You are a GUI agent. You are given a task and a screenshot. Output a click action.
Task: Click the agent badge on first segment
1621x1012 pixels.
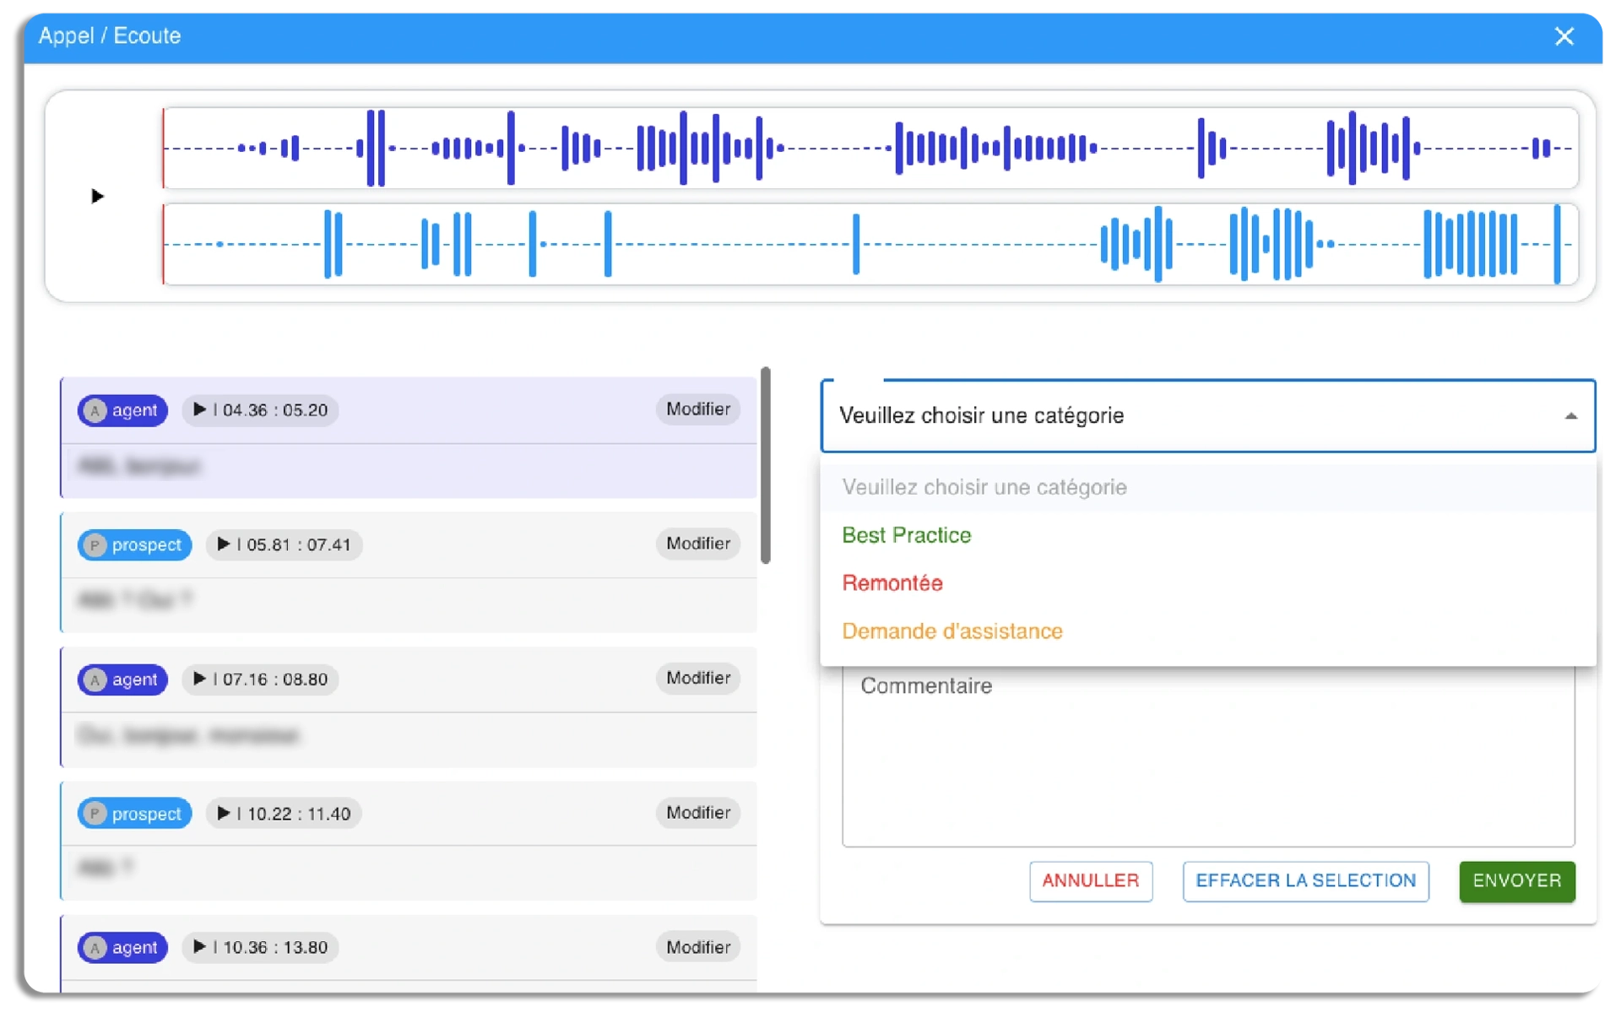123,411
